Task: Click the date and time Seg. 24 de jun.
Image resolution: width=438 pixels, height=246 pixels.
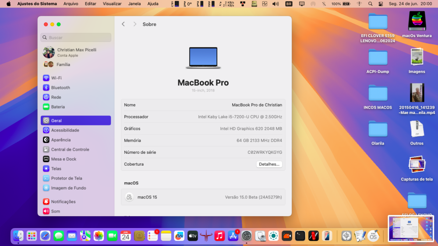Action: coord(410,3)
